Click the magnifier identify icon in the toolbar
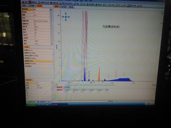 pos(75,4)
